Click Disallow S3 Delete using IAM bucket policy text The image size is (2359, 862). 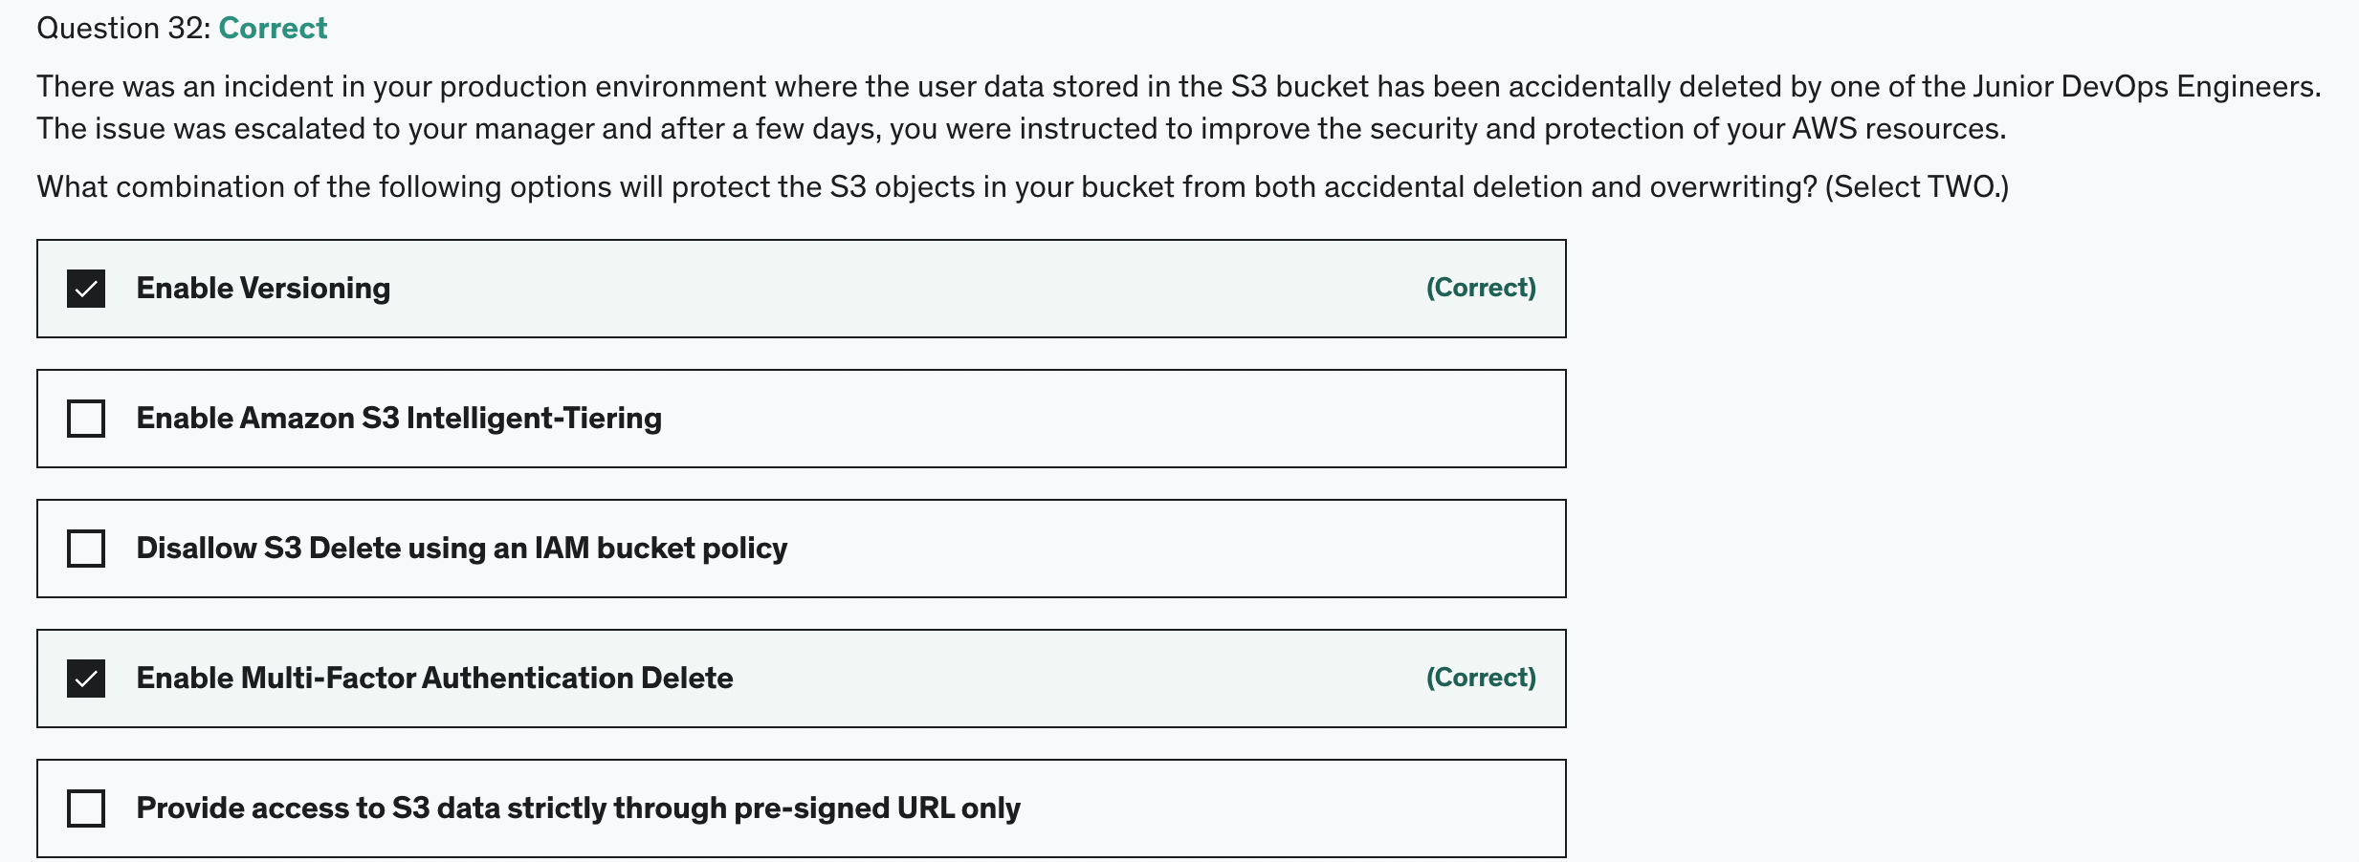[461, 549]
